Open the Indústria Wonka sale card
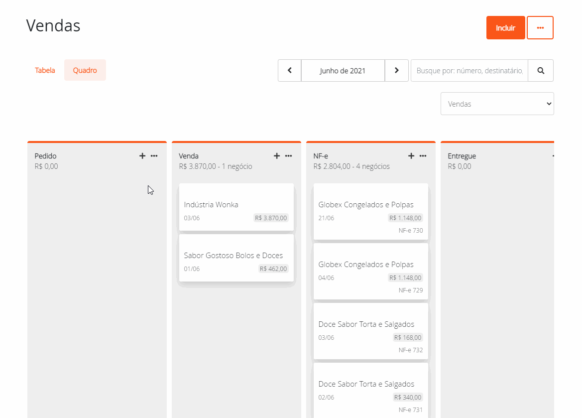 tap(236, 207)
